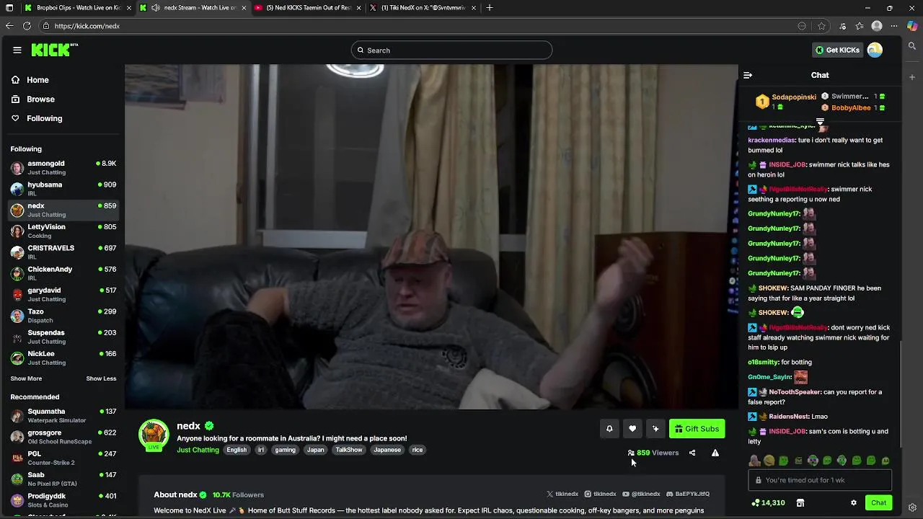Click the TalkShow tag
This screenshot has height=519, width=923.
point(349,450)
